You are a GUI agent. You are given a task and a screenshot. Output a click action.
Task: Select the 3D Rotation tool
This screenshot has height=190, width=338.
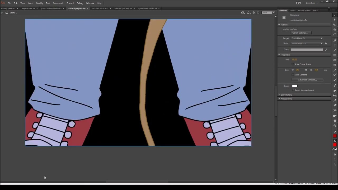335,30
